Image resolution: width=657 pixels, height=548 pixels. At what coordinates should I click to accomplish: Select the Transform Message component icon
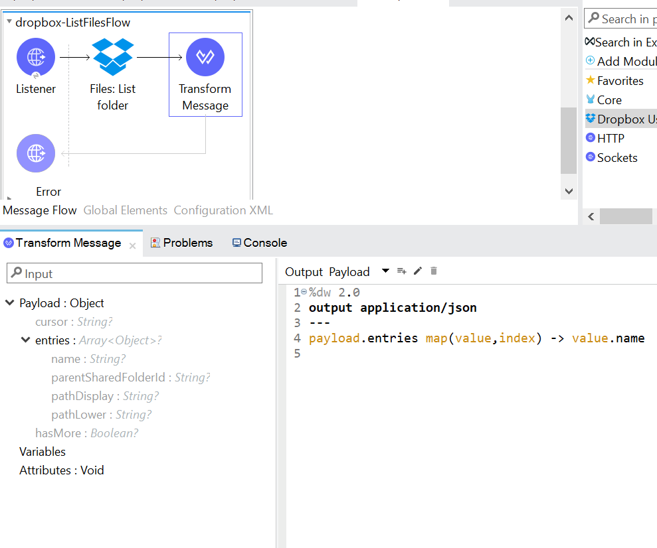point(205,58)
